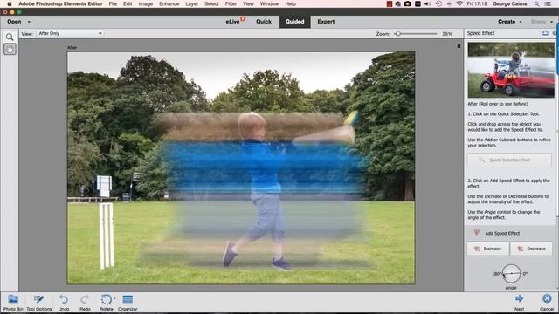Screen dimensions: 559x314
Task: Select the Zoom tool magnifier
Action: point(10,37)
